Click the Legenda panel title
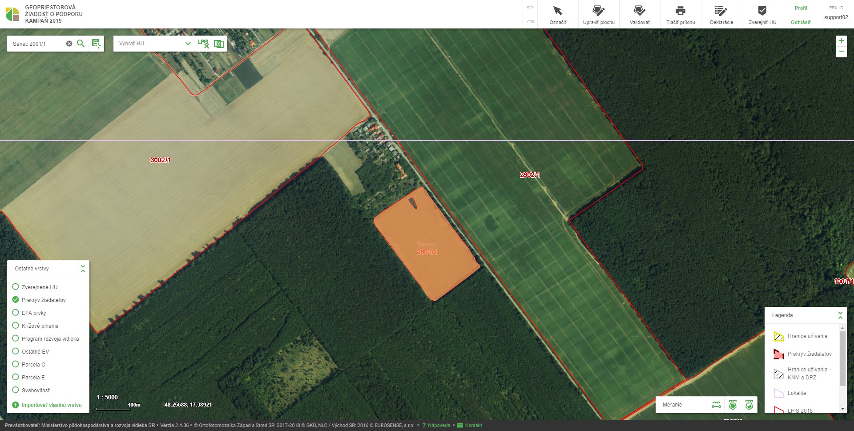Image resolution: width=854 pixels, height=431 pixels. tap(782, 315)
